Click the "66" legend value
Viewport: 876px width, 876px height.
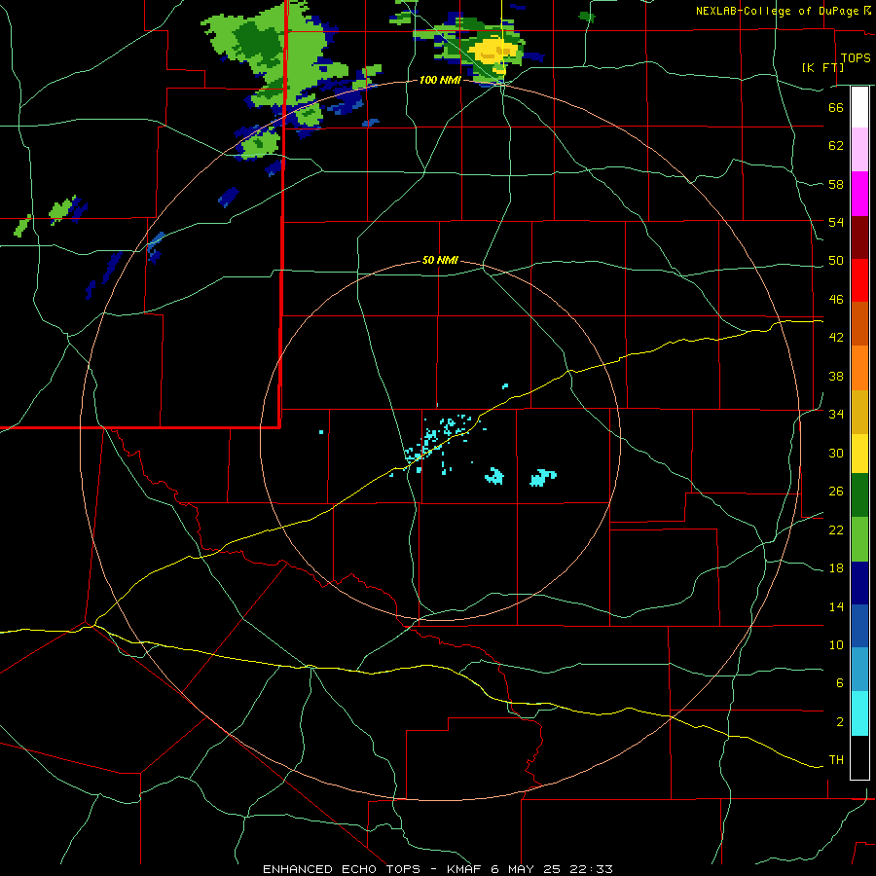point(836,107)
